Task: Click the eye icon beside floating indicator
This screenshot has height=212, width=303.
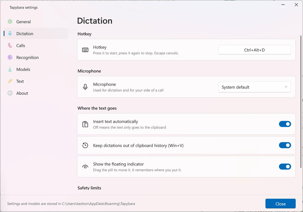Action: coord(85,167)
